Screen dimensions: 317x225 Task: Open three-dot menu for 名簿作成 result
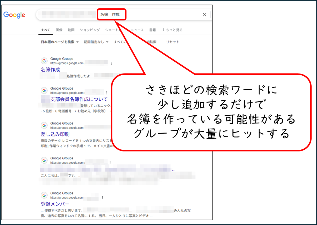112,63
